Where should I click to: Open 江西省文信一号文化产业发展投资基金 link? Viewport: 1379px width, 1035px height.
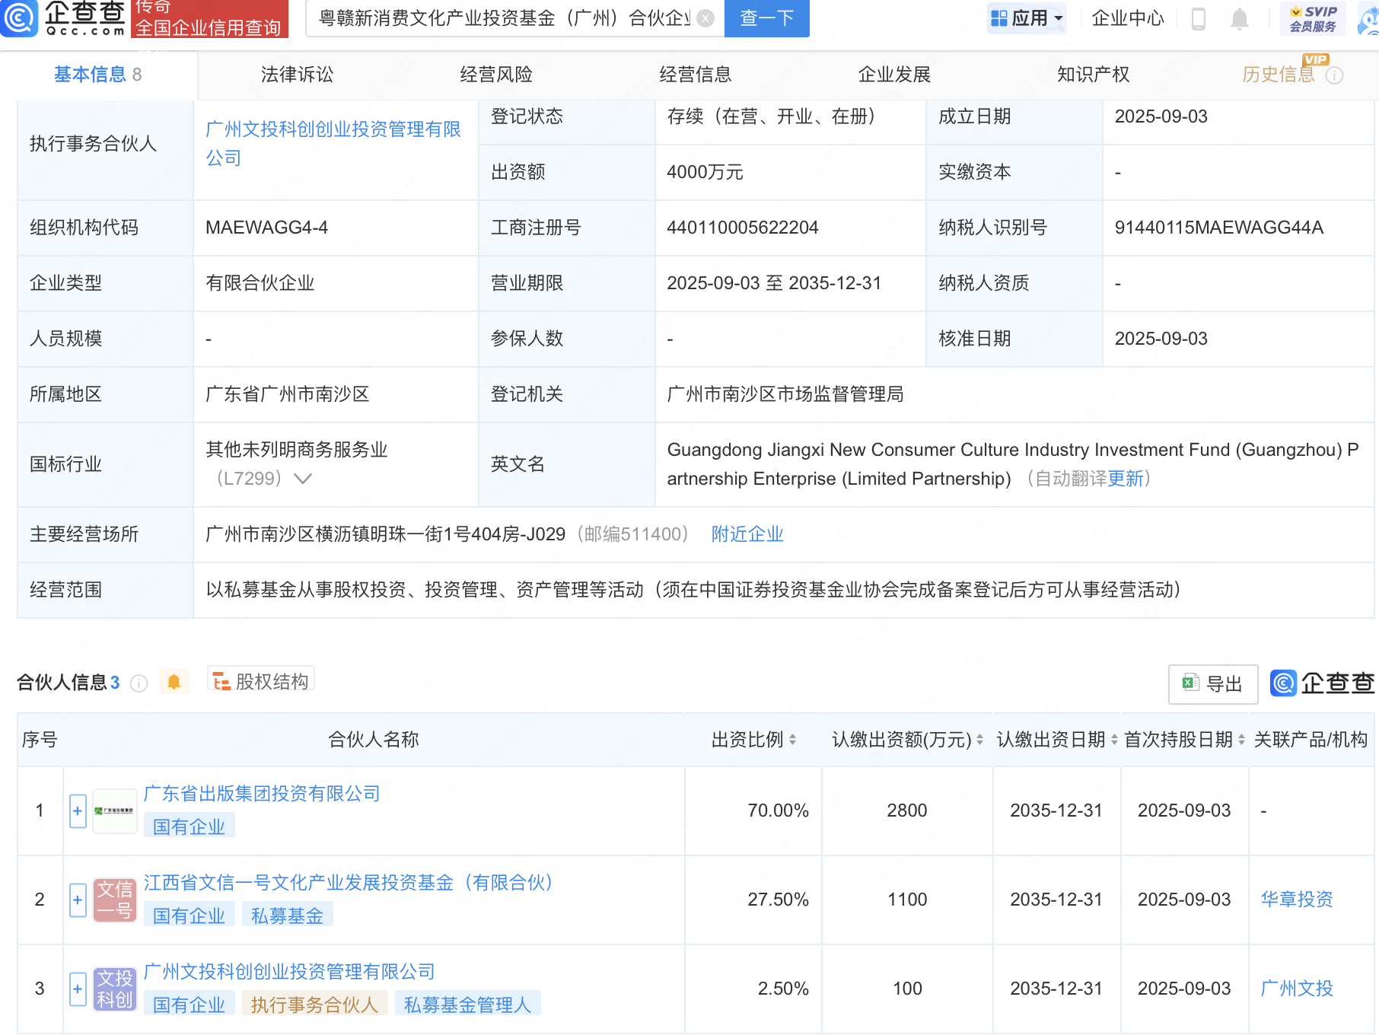coord(348,883)
